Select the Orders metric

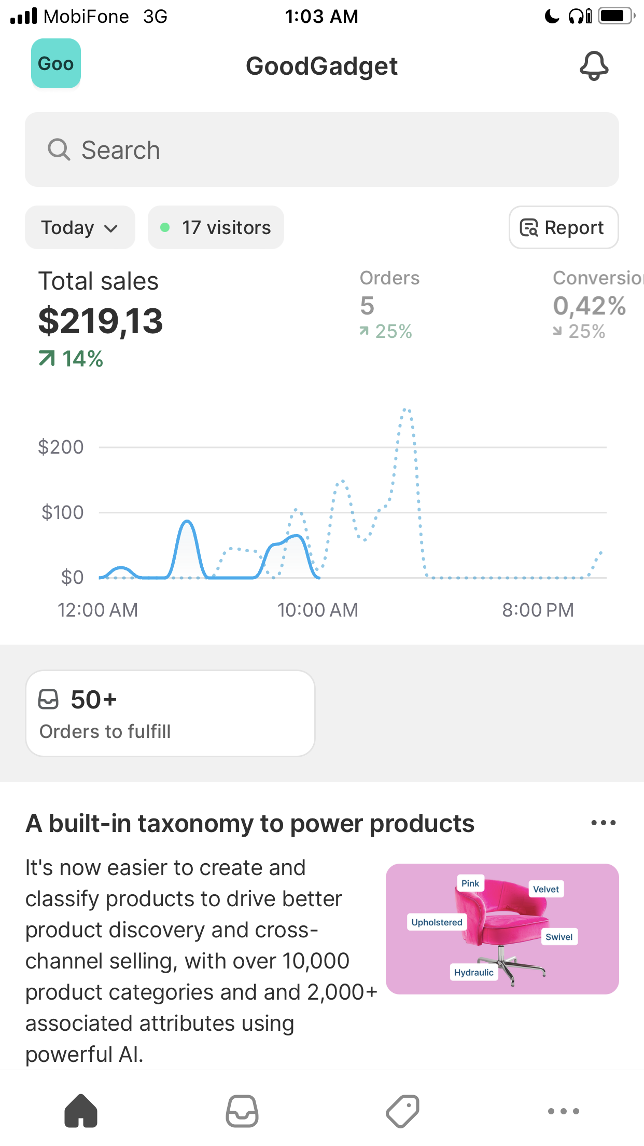390,304
